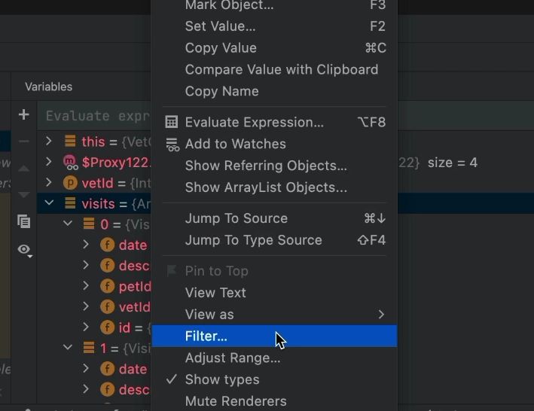Click the Evaluate expression input field
Viewport: 534px width, 411px height.
coord(98,116)
